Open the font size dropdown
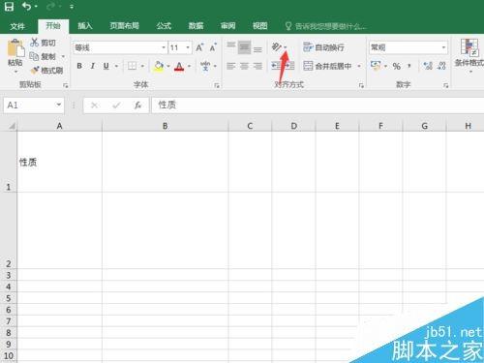Viewport: 484px width, 363px height. 188,47
